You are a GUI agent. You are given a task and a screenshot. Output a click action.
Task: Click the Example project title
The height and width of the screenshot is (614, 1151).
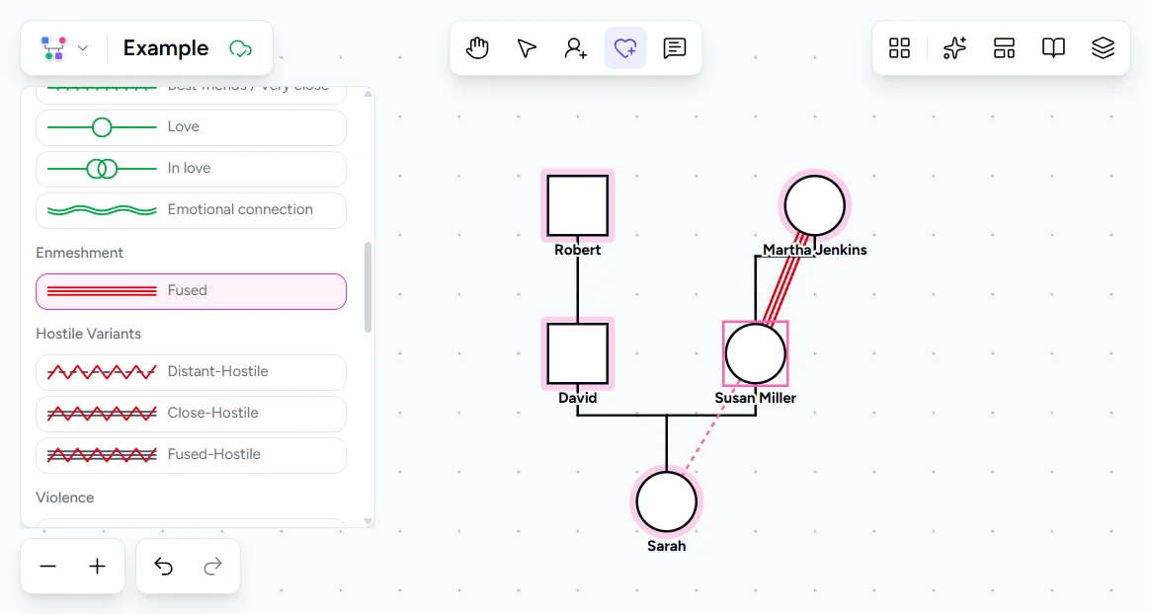166,48
